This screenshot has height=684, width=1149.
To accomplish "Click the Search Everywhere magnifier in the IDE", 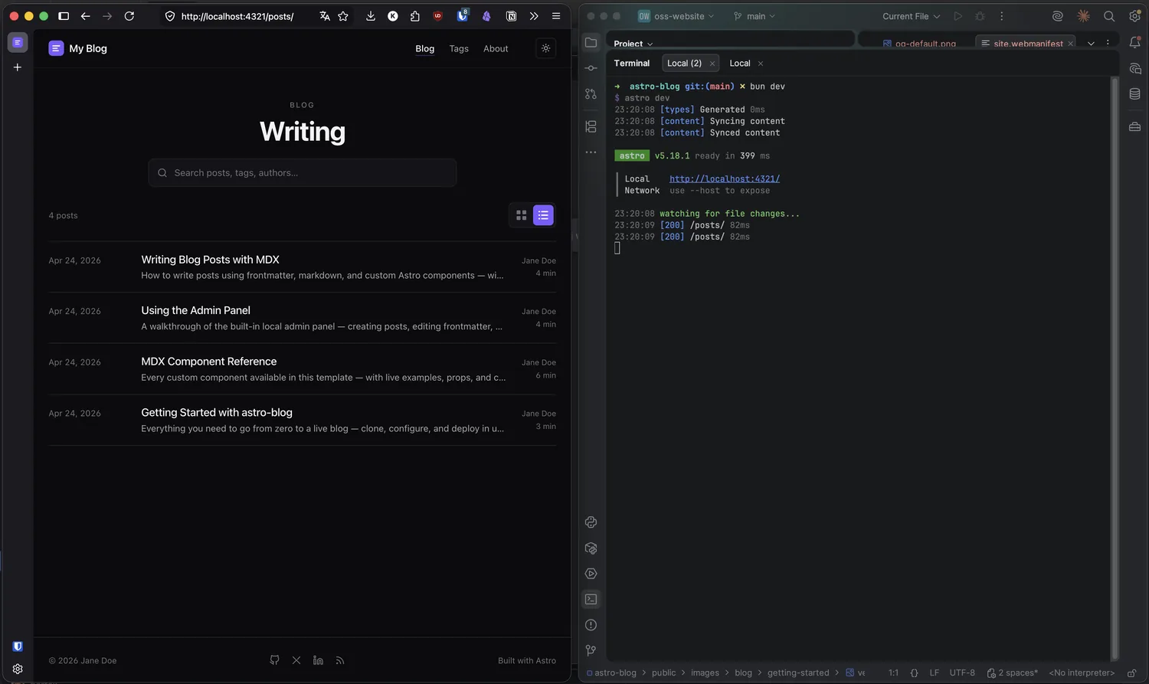I will [1108, 15].
